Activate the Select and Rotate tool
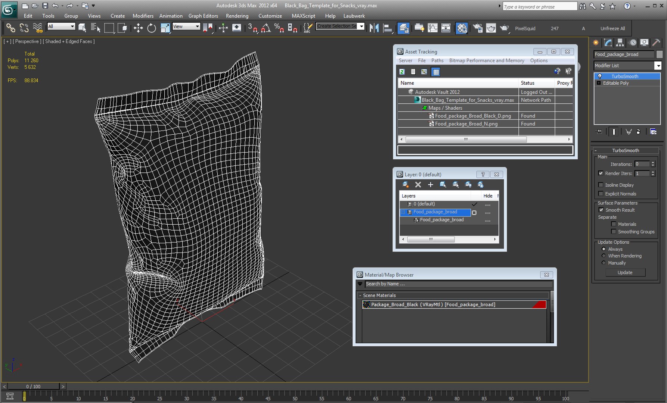The width and height of the screenshot is (667, 403). click(x=151, y=28)
